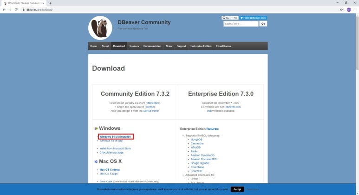Open the browser profile avatar
The width and height of the screenshot is (359, 195).
[x=349, y=10]
